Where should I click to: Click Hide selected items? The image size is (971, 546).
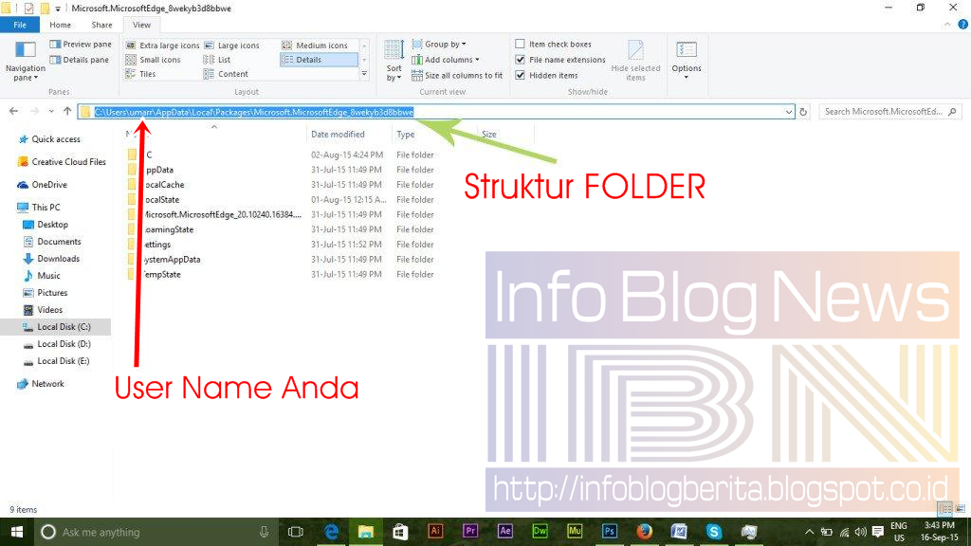pos(635,61)
